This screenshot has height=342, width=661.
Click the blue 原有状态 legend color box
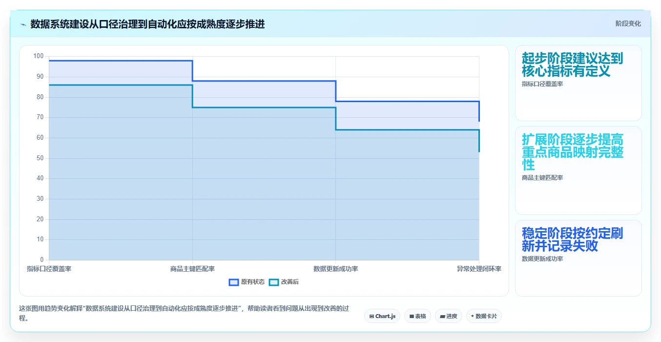(234, 282)
